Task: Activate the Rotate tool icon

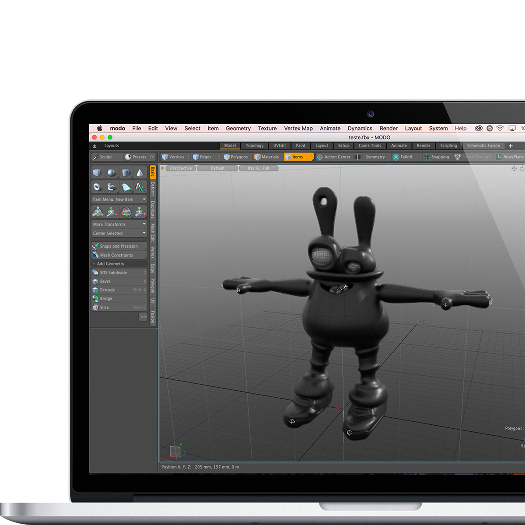Action: [x=126, y=212]
